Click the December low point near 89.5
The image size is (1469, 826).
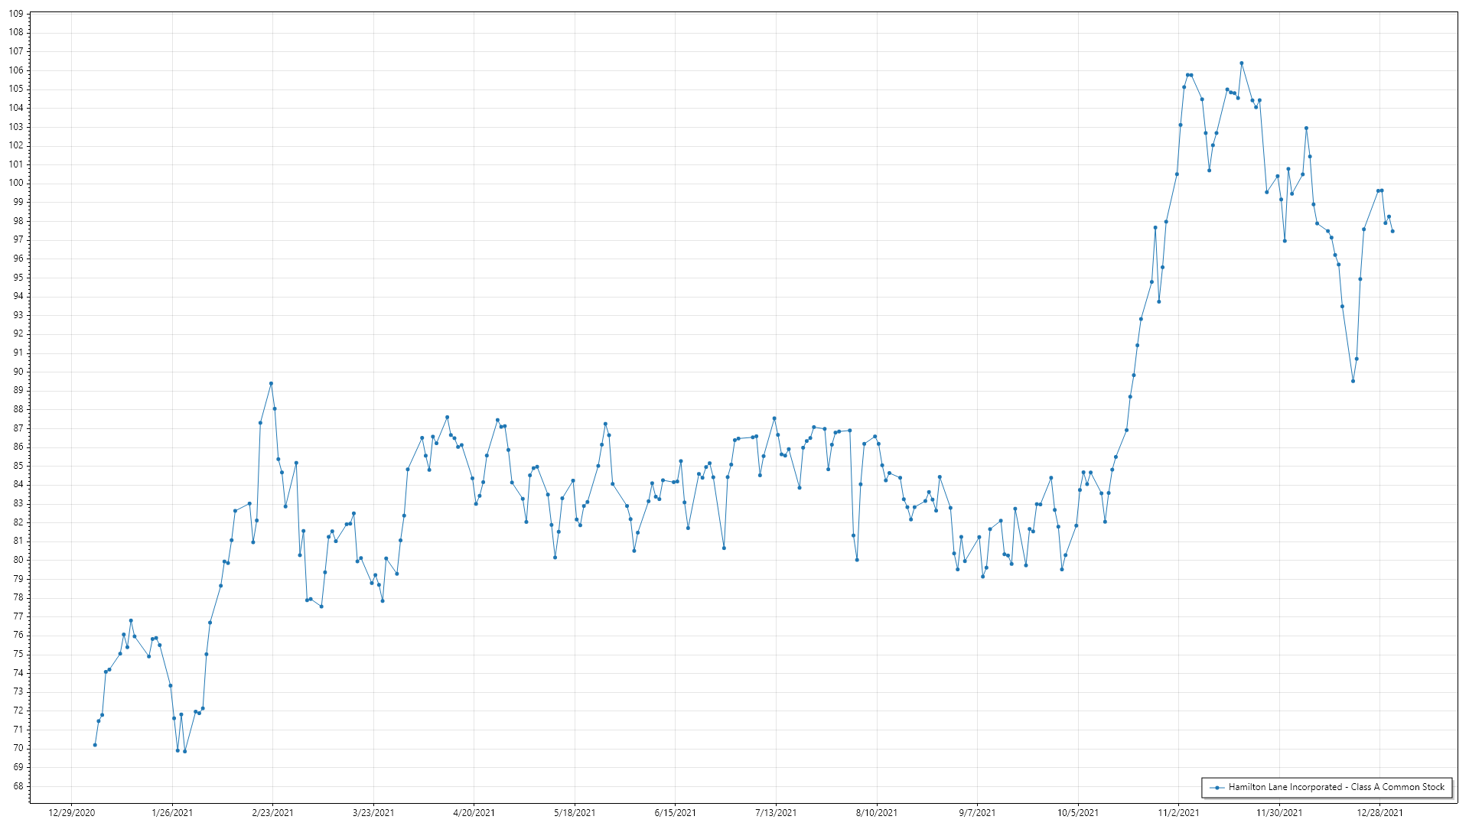[1353, 381]
